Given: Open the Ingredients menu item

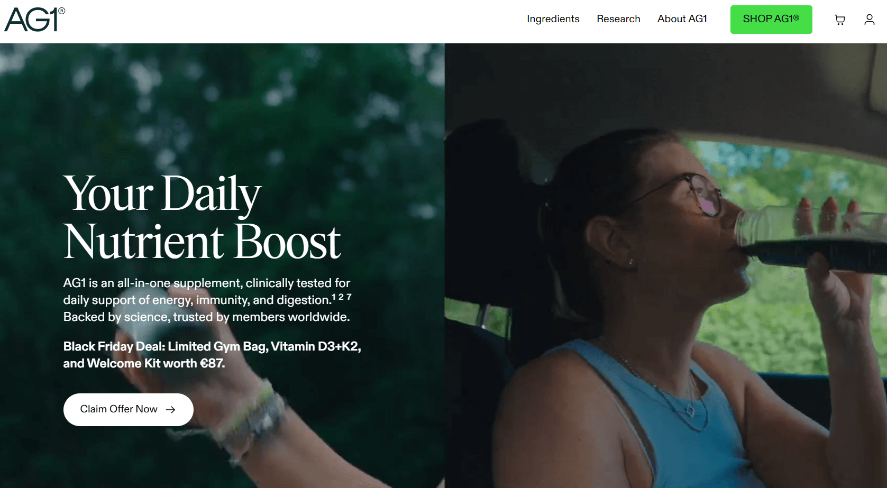Looking at the screenshot, I should (553, 19).
